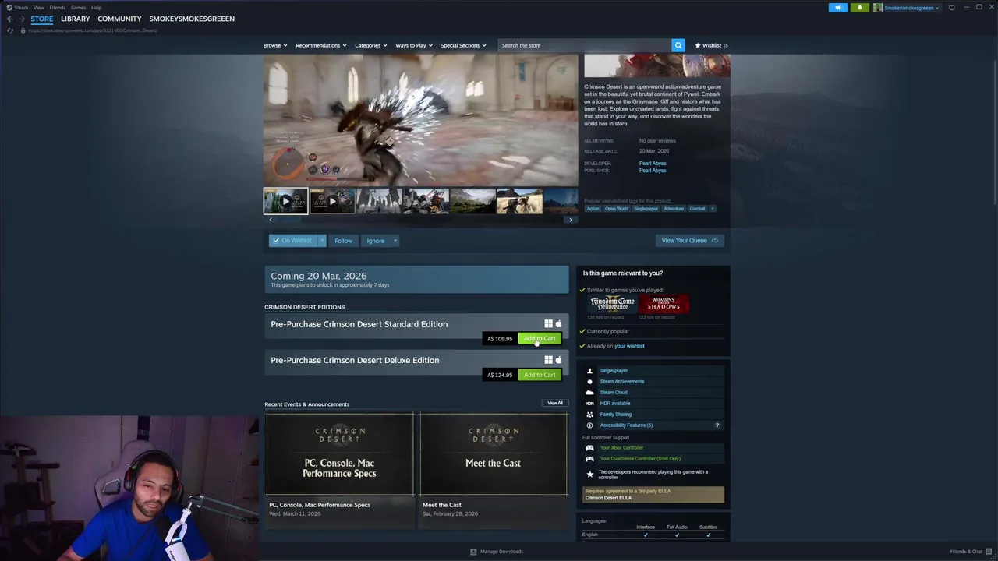This screenshot has height=561, width=998.
Task: Click the Accessibility Features icon
Action: 589,425
